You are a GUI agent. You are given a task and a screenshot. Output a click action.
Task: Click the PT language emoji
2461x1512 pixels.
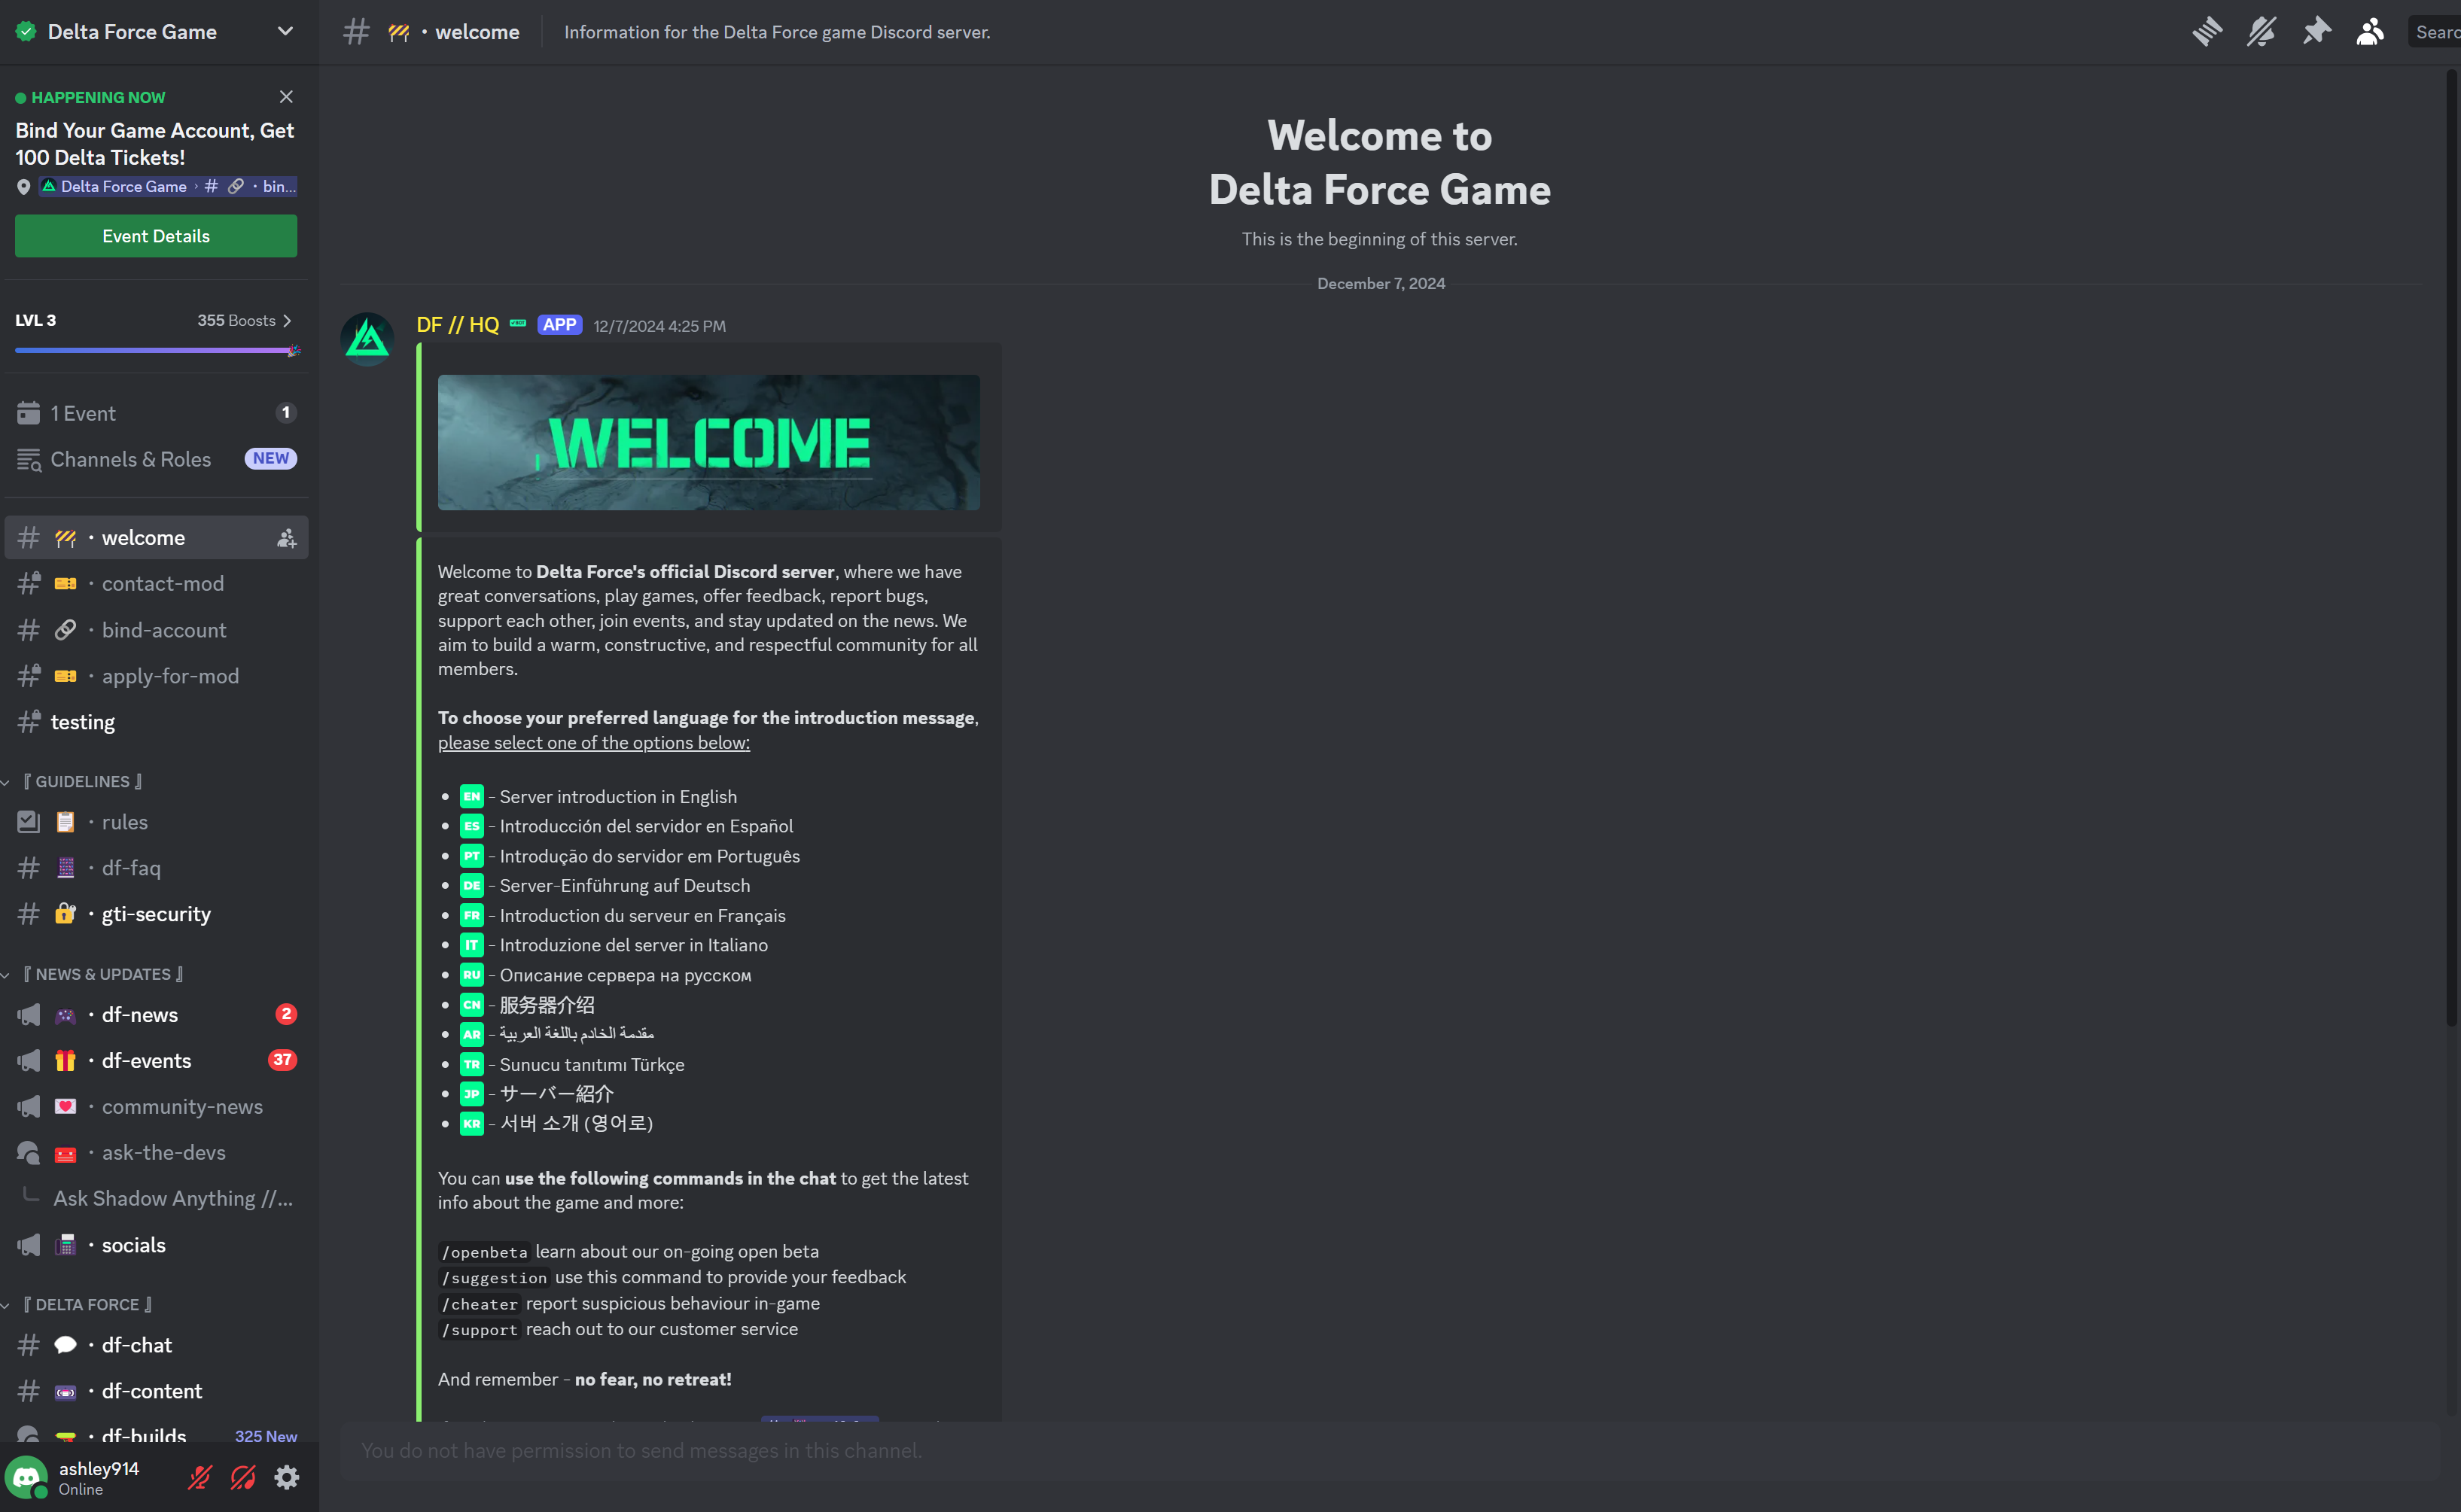pos(472,856)
